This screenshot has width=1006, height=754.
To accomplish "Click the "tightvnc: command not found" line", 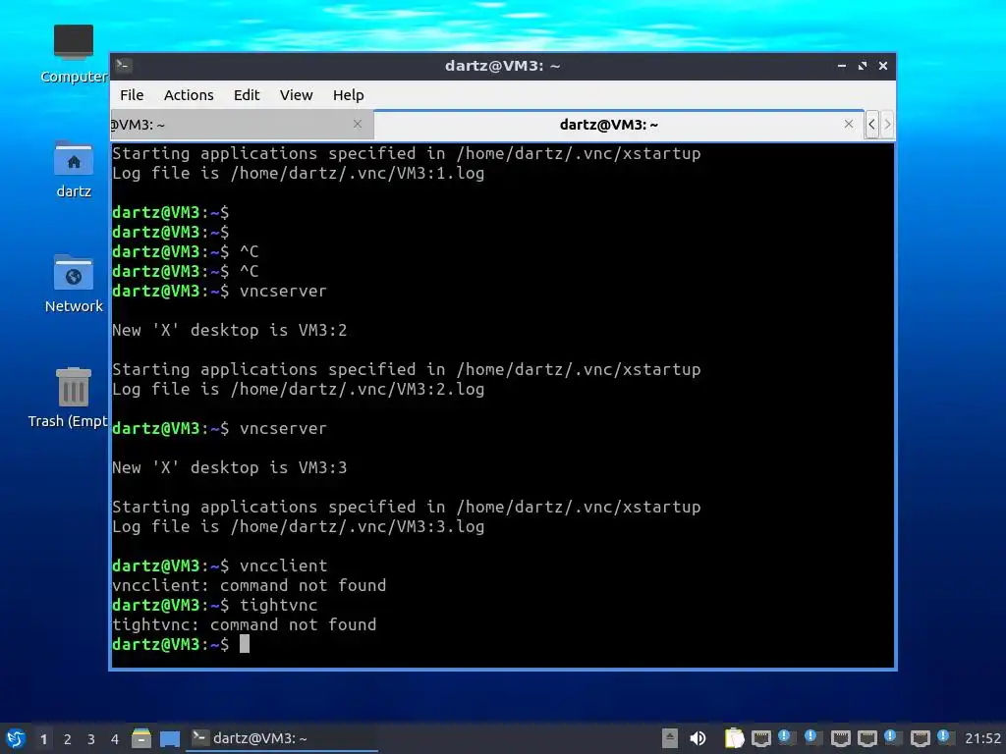I will (x=245, y=624).
